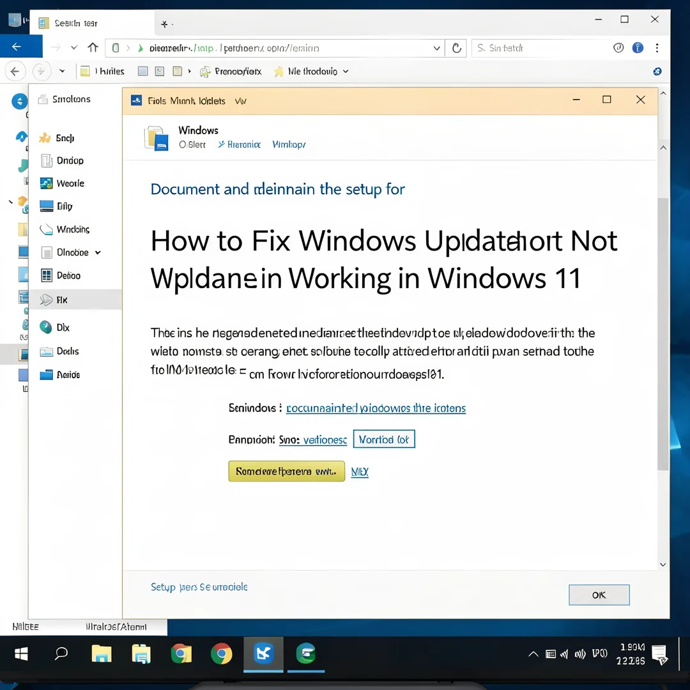This screenshot has width=690, height=690.
Task: Select 'Dix' globe item in sidebar
Action: [x=54, y=327]
